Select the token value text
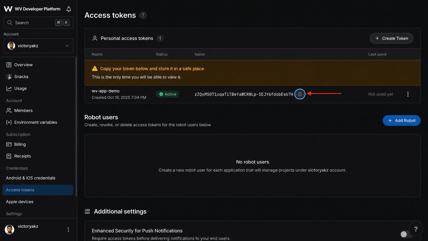The width and height of the screenshot is (428, 241). coord(244,94)
